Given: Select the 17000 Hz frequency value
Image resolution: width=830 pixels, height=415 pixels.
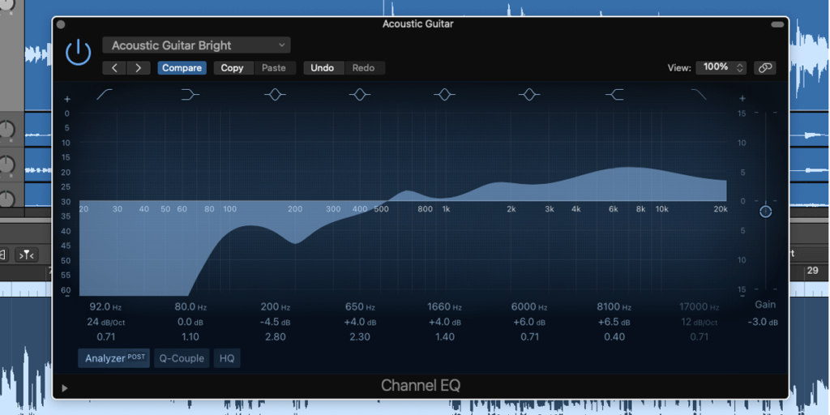Looking at the screenshot, I should 699,307.
